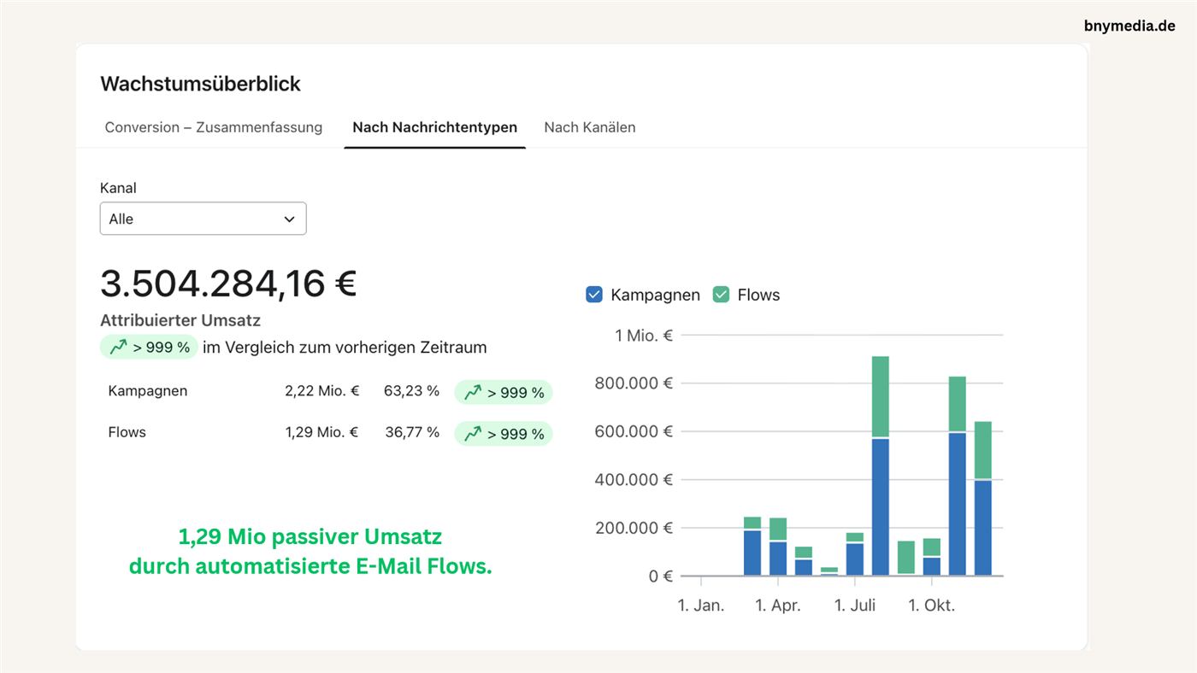The image size is (1197, 673).
Task: Click the 600.000 € y-axis label
Action: point(634,431)
